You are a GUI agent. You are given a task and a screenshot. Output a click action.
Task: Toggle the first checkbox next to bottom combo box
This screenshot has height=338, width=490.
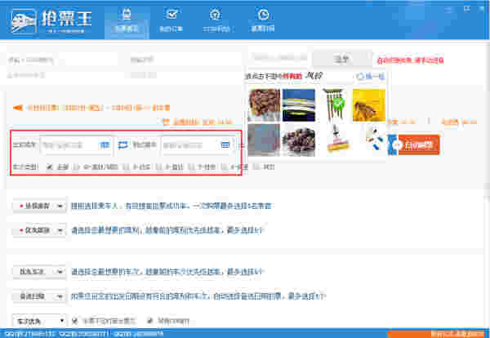(x=75, y=321)
